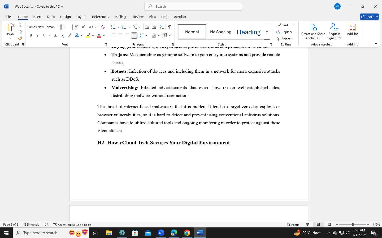The height and width of the screenshot is (238, 382).
Task: Open the Change Case dropdown
Action: 93,27
